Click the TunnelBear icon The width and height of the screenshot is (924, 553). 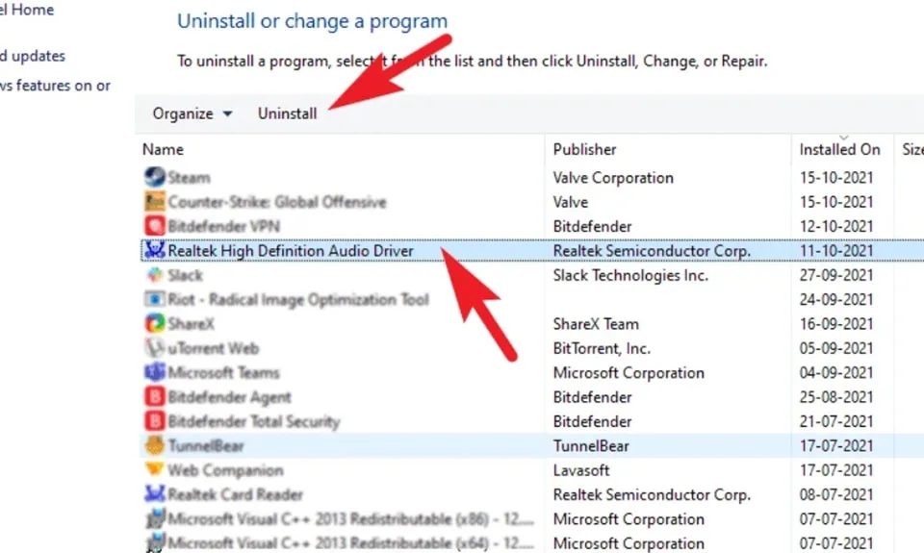point(154,446)
